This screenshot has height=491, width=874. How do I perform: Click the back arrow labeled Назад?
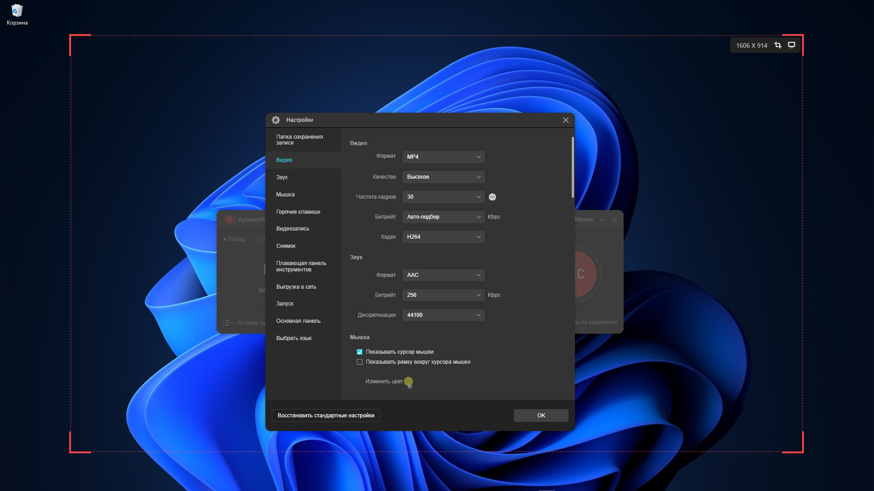[234, 239]
